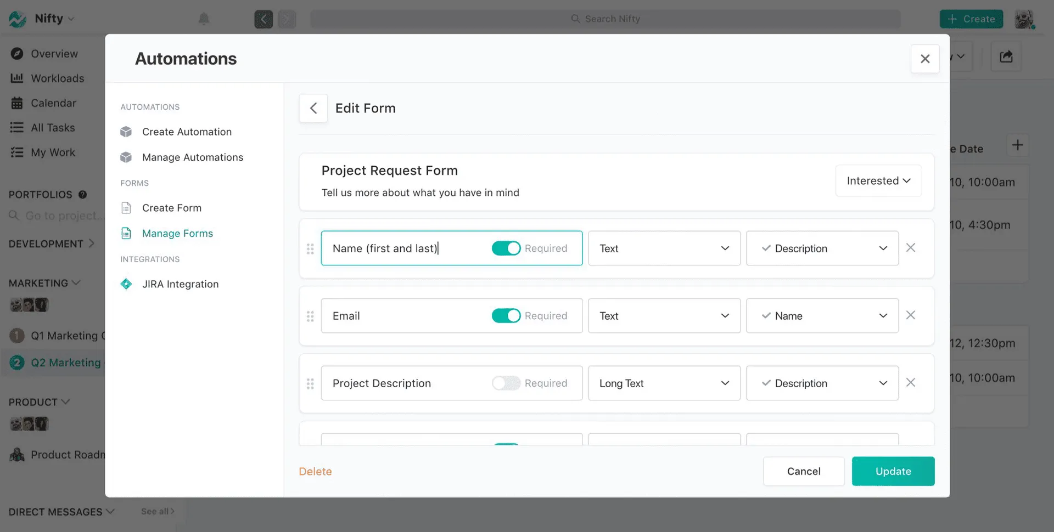
Task: Delete the form using the Delete link
Action: point(315,471)
